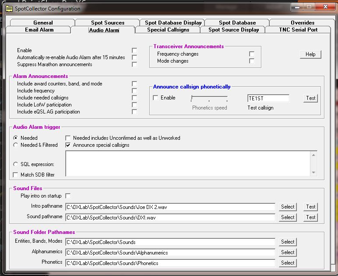Viewport: 338px width, 276px height.
Task: Open the Special Callsigns tab
Action: (168, 30)
